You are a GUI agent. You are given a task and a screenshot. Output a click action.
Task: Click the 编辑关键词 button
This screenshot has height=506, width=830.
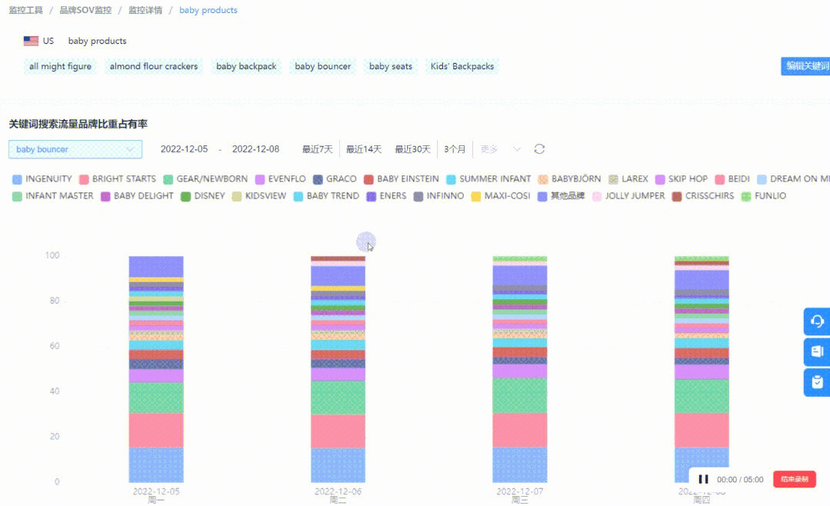coord(805,66)
